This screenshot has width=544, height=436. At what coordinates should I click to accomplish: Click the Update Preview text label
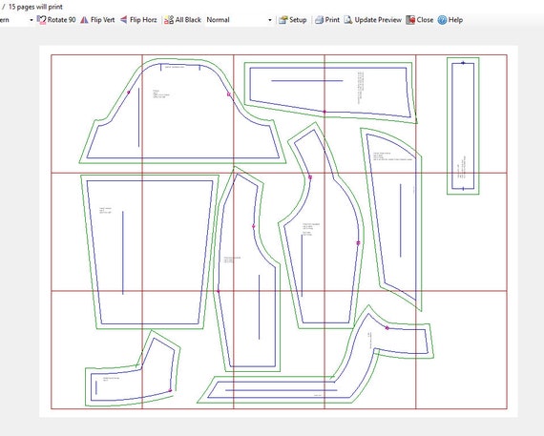(378, 20)
